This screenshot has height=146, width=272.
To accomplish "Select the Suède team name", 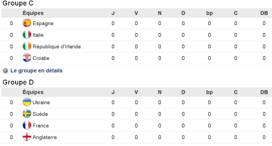I will pos(40,114).
